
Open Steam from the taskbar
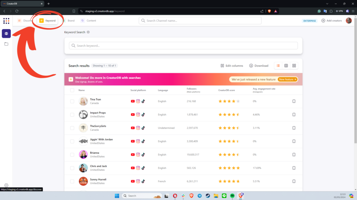point(208,196)
